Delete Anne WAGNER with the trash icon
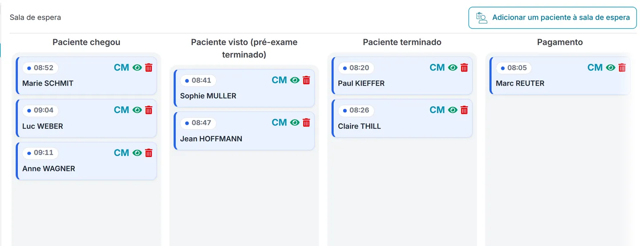Screen dimensions: 640x246 click(x=148, y=153)
